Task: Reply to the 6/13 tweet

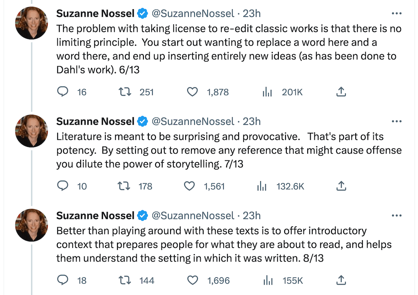Action: click(x=62, y=92)
